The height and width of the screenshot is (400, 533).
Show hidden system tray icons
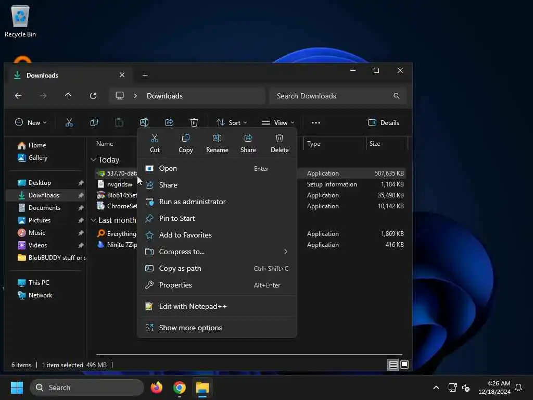(x=436, y=387)
